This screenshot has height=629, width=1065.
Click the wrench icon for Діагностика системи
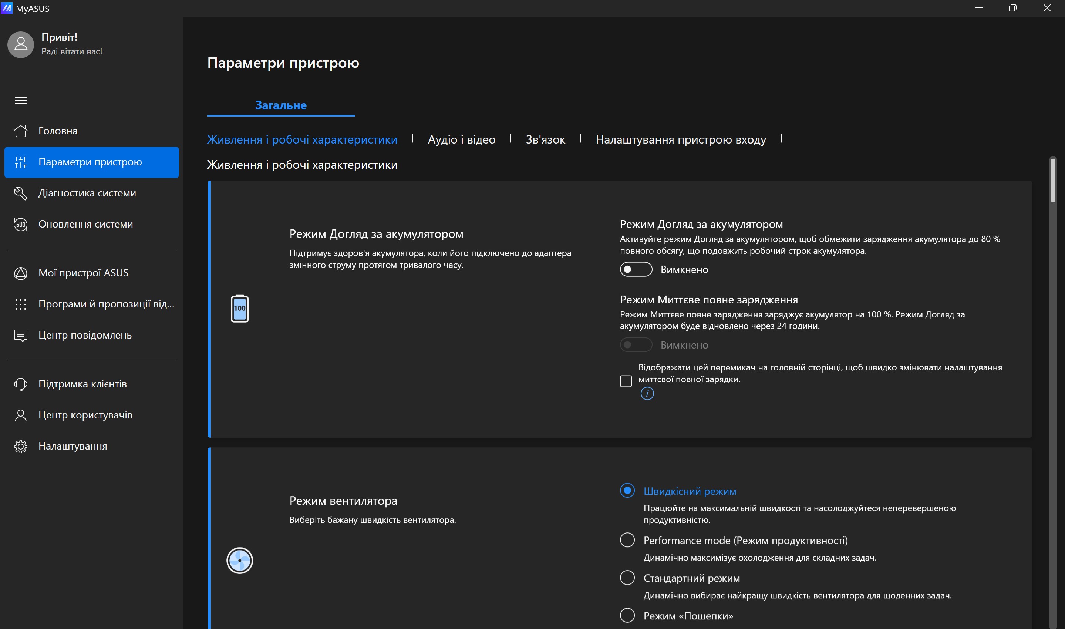point(21,193)
